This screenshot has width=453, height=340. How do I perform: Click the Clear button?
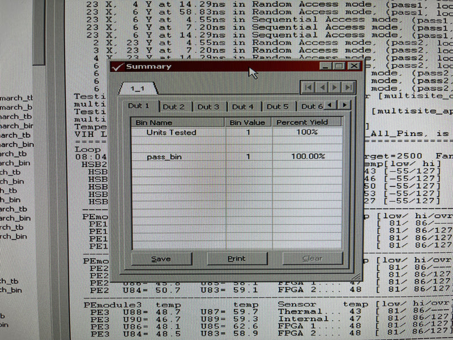[x=312, y=258]
